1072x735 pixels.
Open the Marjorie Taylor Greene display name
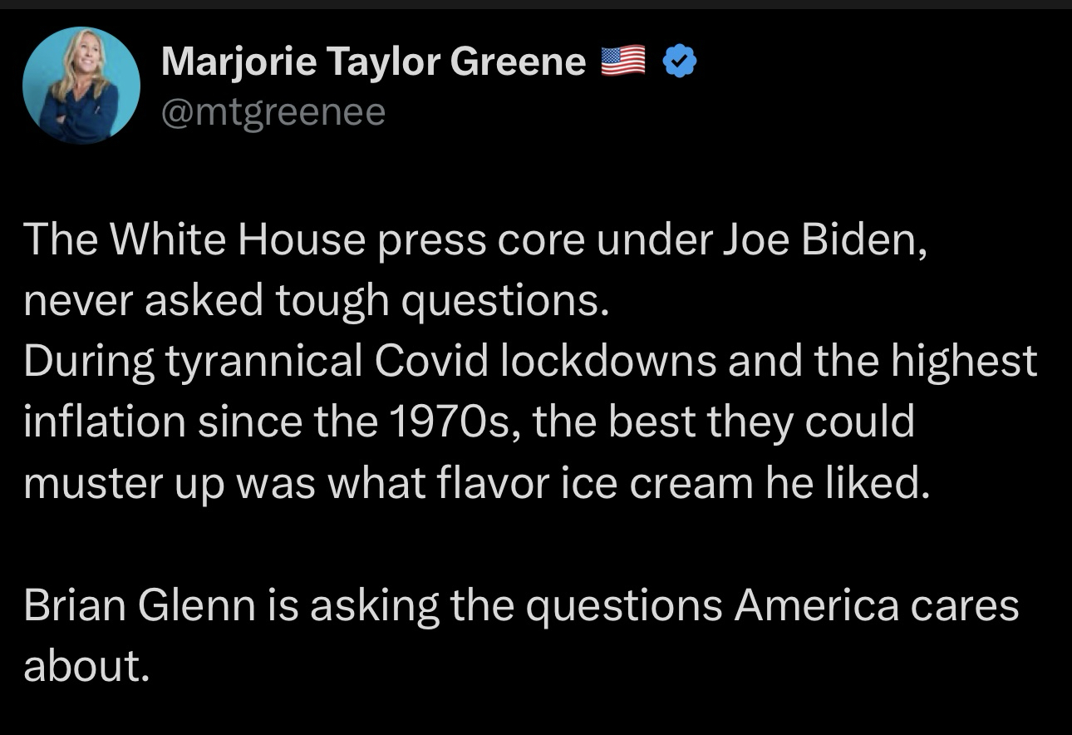point(373,62)
